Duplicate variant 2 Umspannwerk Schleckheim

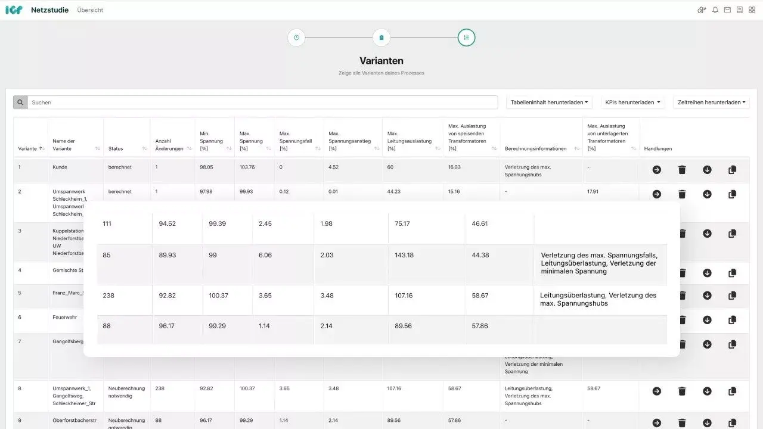(733, 194)
